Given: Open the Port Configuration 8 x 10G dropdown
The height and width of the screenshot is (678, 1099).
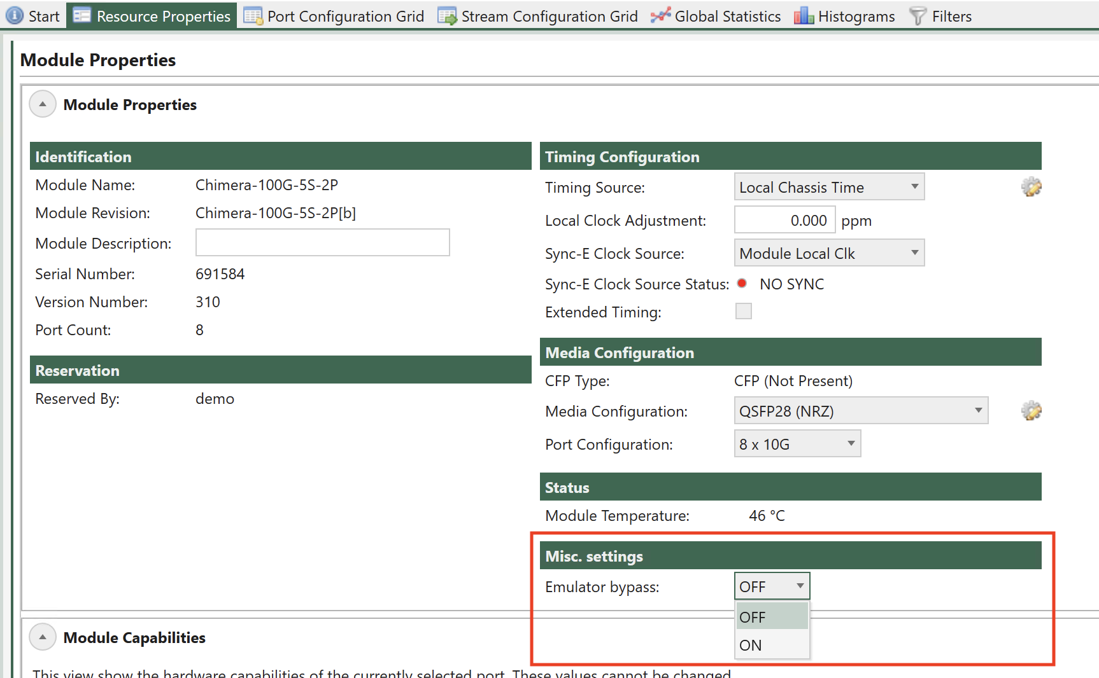Looking at the screenshot, I should 797,444.
